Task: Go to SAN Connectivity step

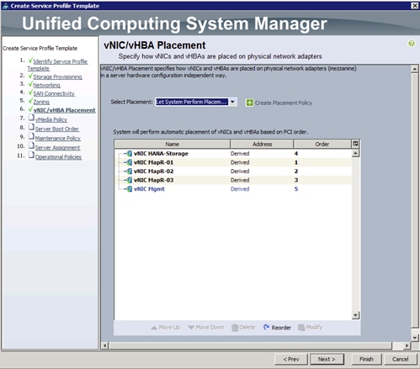Action: (x=54, y=93)
